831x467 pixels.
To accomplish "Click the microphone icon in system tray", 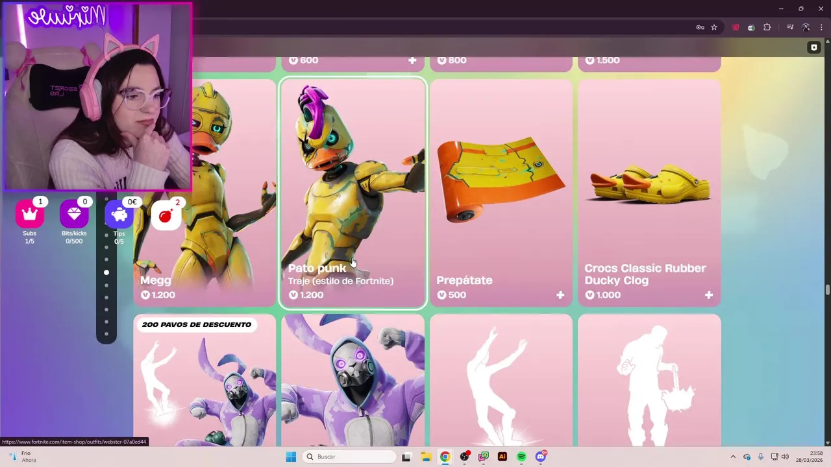I will pos(760,457).
